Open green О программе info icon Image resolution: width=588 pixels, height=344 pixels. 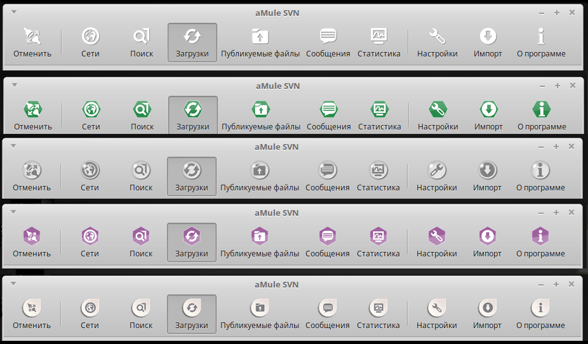click(x=542, y=109)
